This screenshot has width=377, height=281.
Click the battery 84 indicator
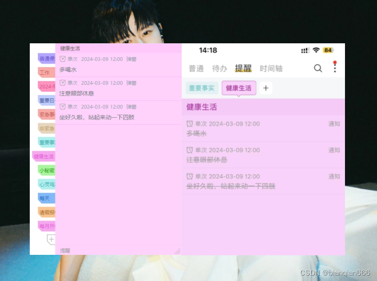click(328, 50)
